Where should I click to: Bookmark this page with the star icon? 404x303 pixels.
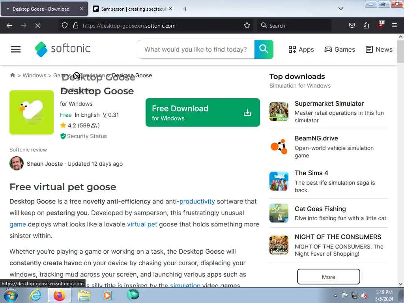point(247,26)
